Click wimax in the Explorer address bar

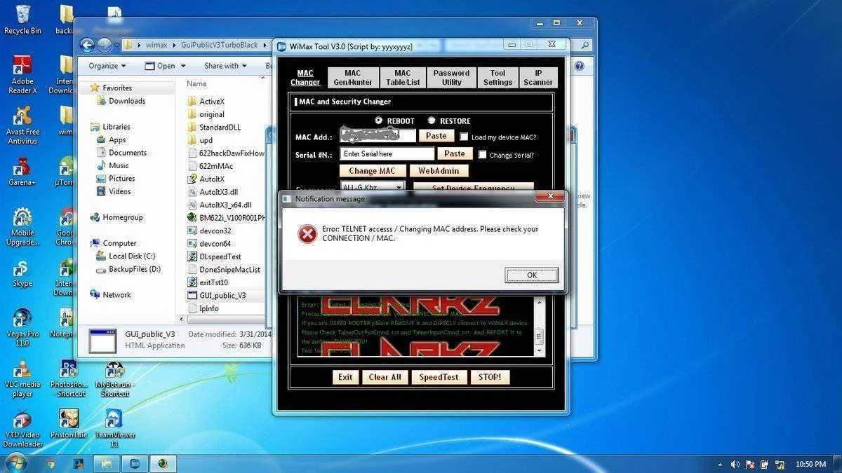coord(156,46)
